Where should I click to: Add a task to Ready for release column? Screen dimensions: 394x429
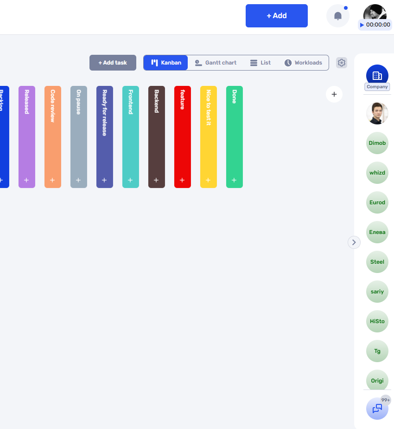tap(104, 180)
